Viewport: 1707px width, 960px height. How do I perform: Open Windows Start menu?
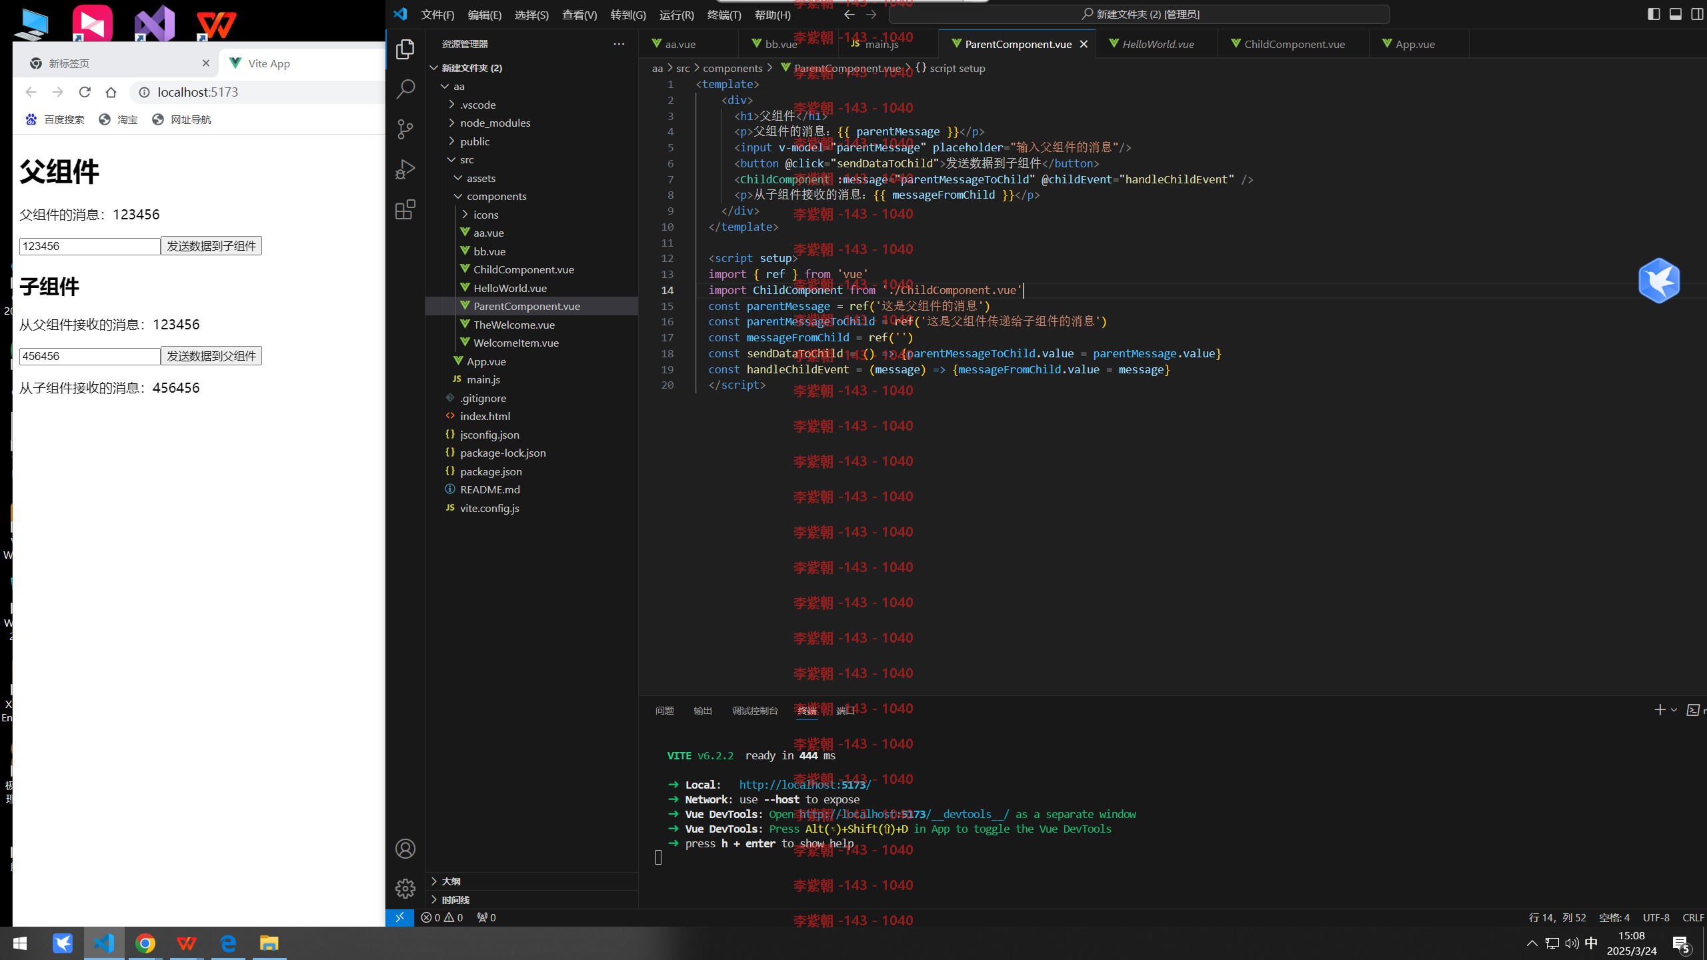pos(20,943)
